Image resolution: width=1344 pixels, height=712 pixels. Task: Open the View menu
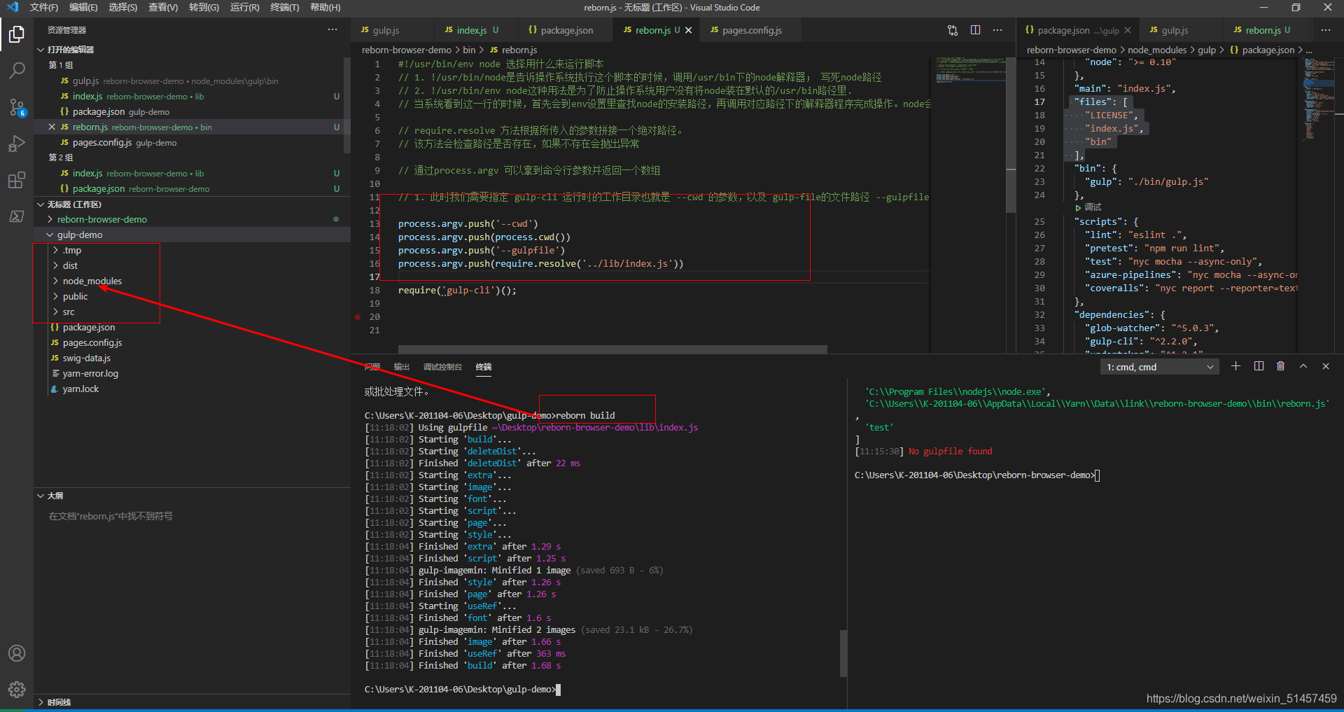tap(163, 8)
